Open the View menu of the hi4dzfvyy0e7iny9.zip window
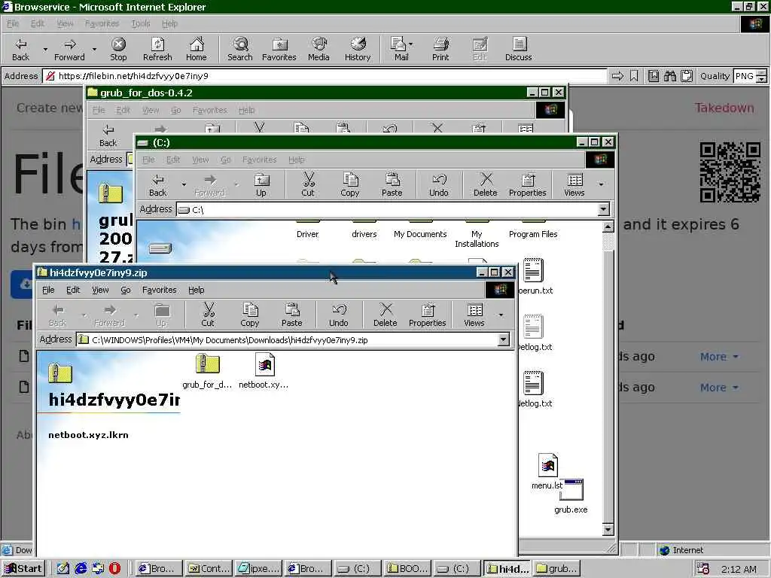The image size is (771, 578). tap(100, 290)
